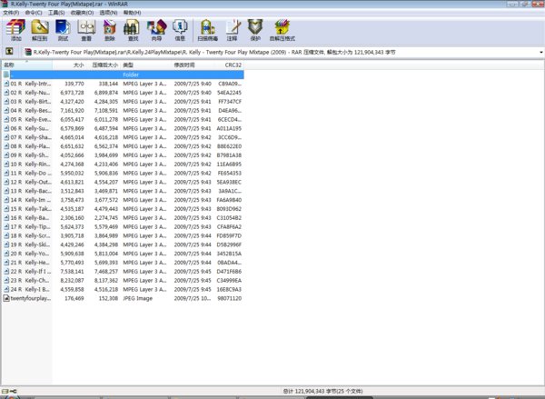Click the status bar drive/key icon
545x399 pixels.
point(9,391)
